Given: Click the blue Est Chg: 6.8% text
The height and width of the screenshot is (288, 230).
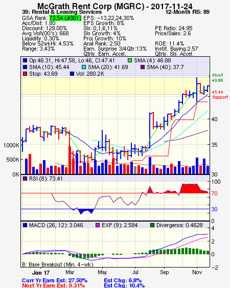Looking at the screenshot, I should [x=123, y=280].
